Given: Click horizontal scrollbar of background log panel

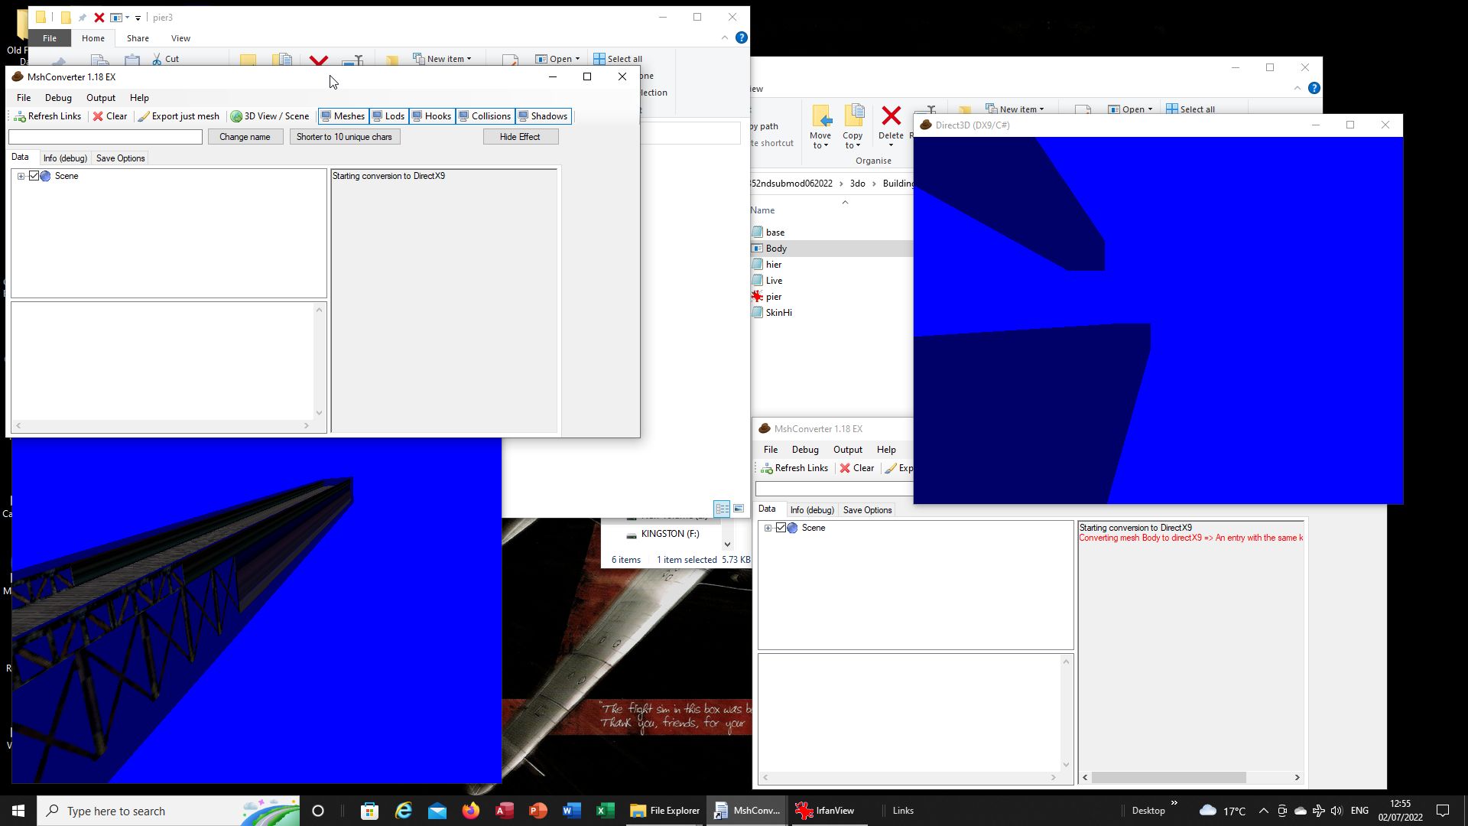Looking at the screenshot, I should click(1168, 777).
